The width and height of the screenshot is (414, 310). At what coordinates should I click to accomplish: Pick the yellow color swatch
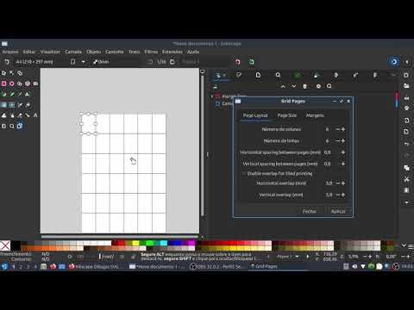135,243
